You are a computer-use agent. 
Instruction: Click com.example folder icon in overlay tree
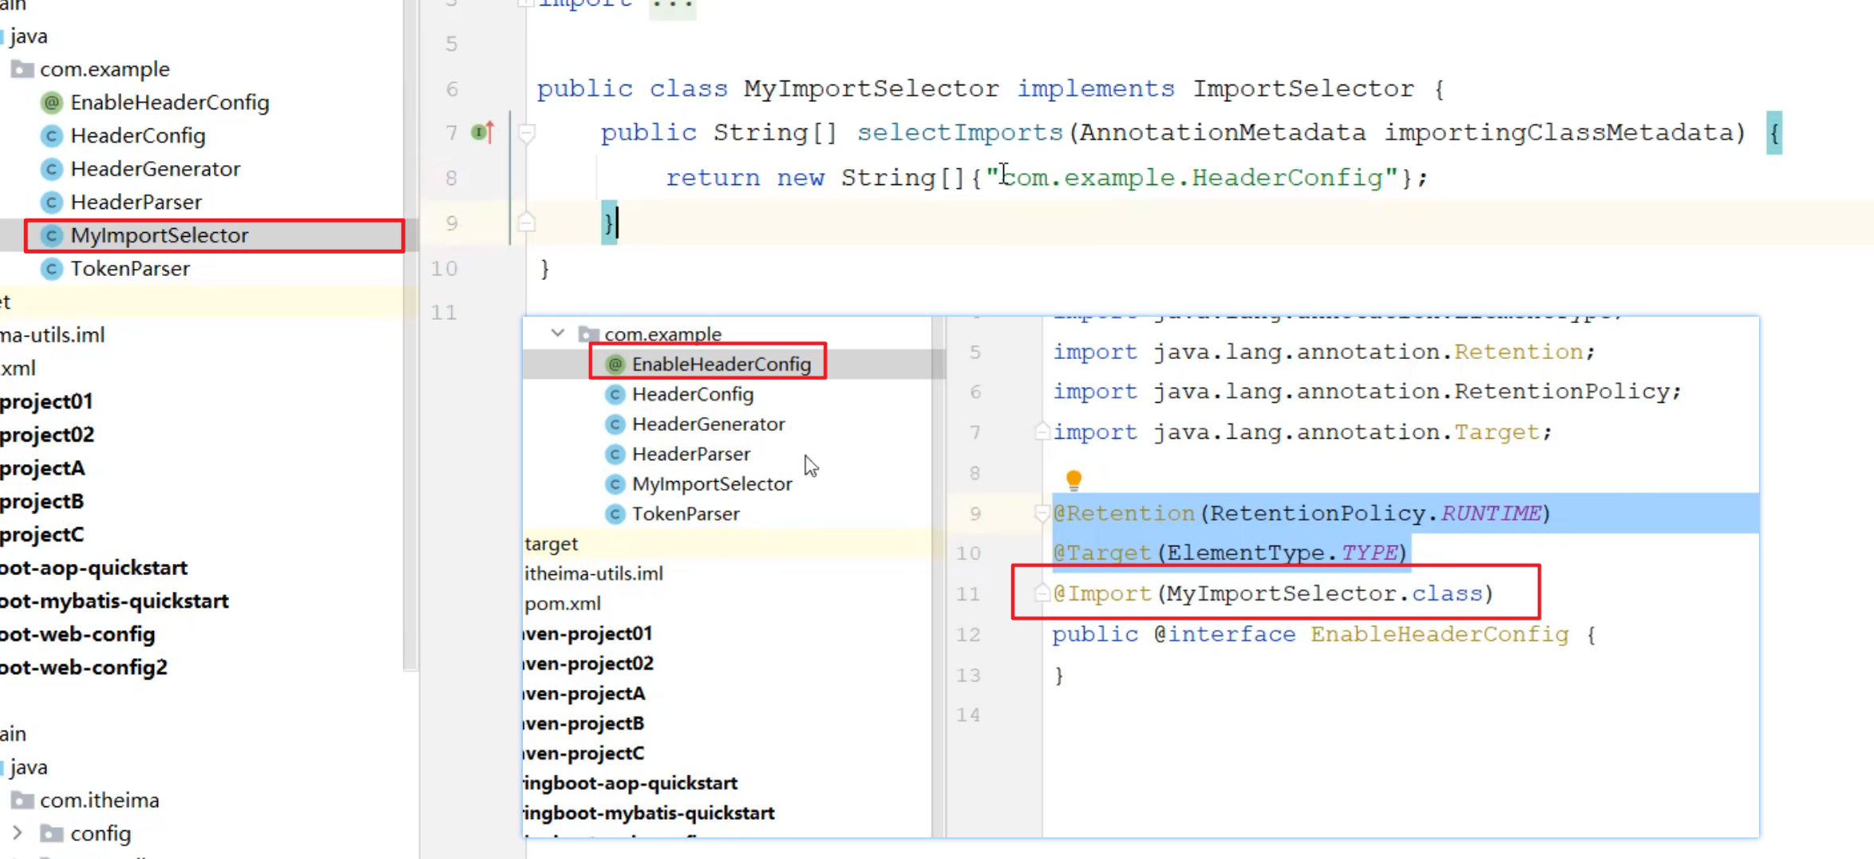pyautogui.click(x=588, y=334)
